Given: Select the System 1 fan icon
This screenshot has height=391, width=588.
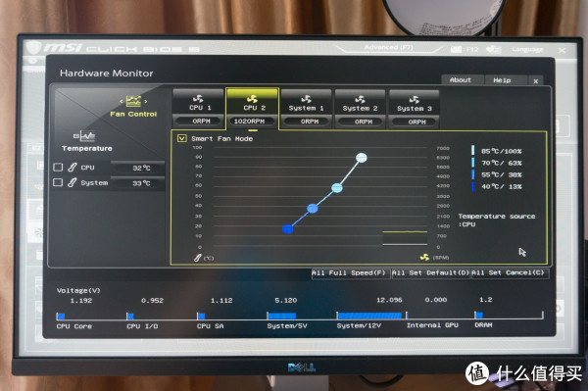Looking at the screenshot, I should pyautogui.click(x=306, y=99).
